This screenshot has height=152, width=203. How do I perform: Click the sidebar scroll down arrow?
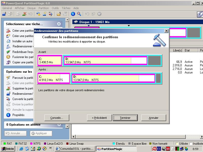point(67,126)
